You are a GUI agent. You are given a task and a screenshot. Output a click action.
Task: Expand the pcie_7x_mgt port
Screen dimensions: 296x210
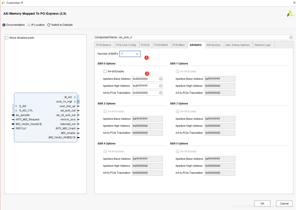(75, 102)
